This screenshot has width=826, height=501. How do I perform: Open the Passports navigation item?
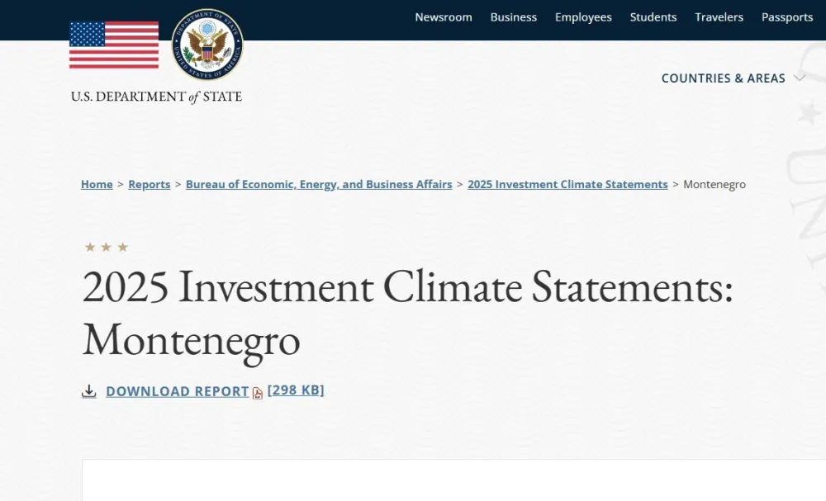click(787, 17)
